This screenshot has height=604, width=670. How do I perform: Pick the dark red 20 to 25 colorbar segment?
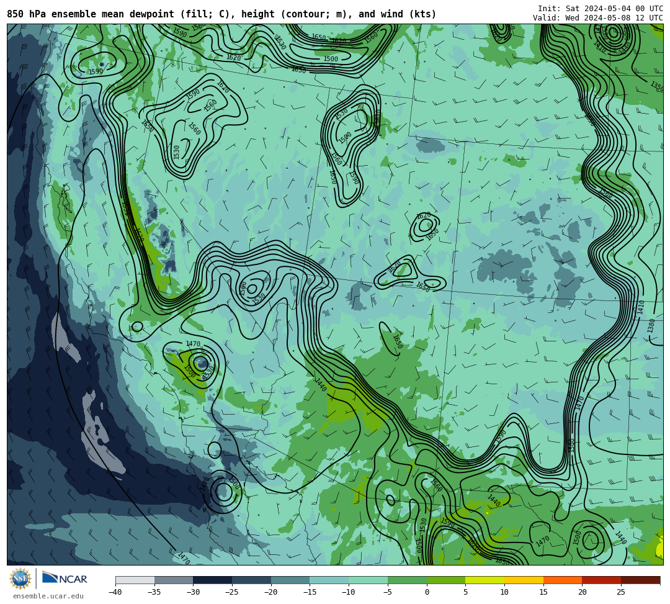[x=602, y=580]
